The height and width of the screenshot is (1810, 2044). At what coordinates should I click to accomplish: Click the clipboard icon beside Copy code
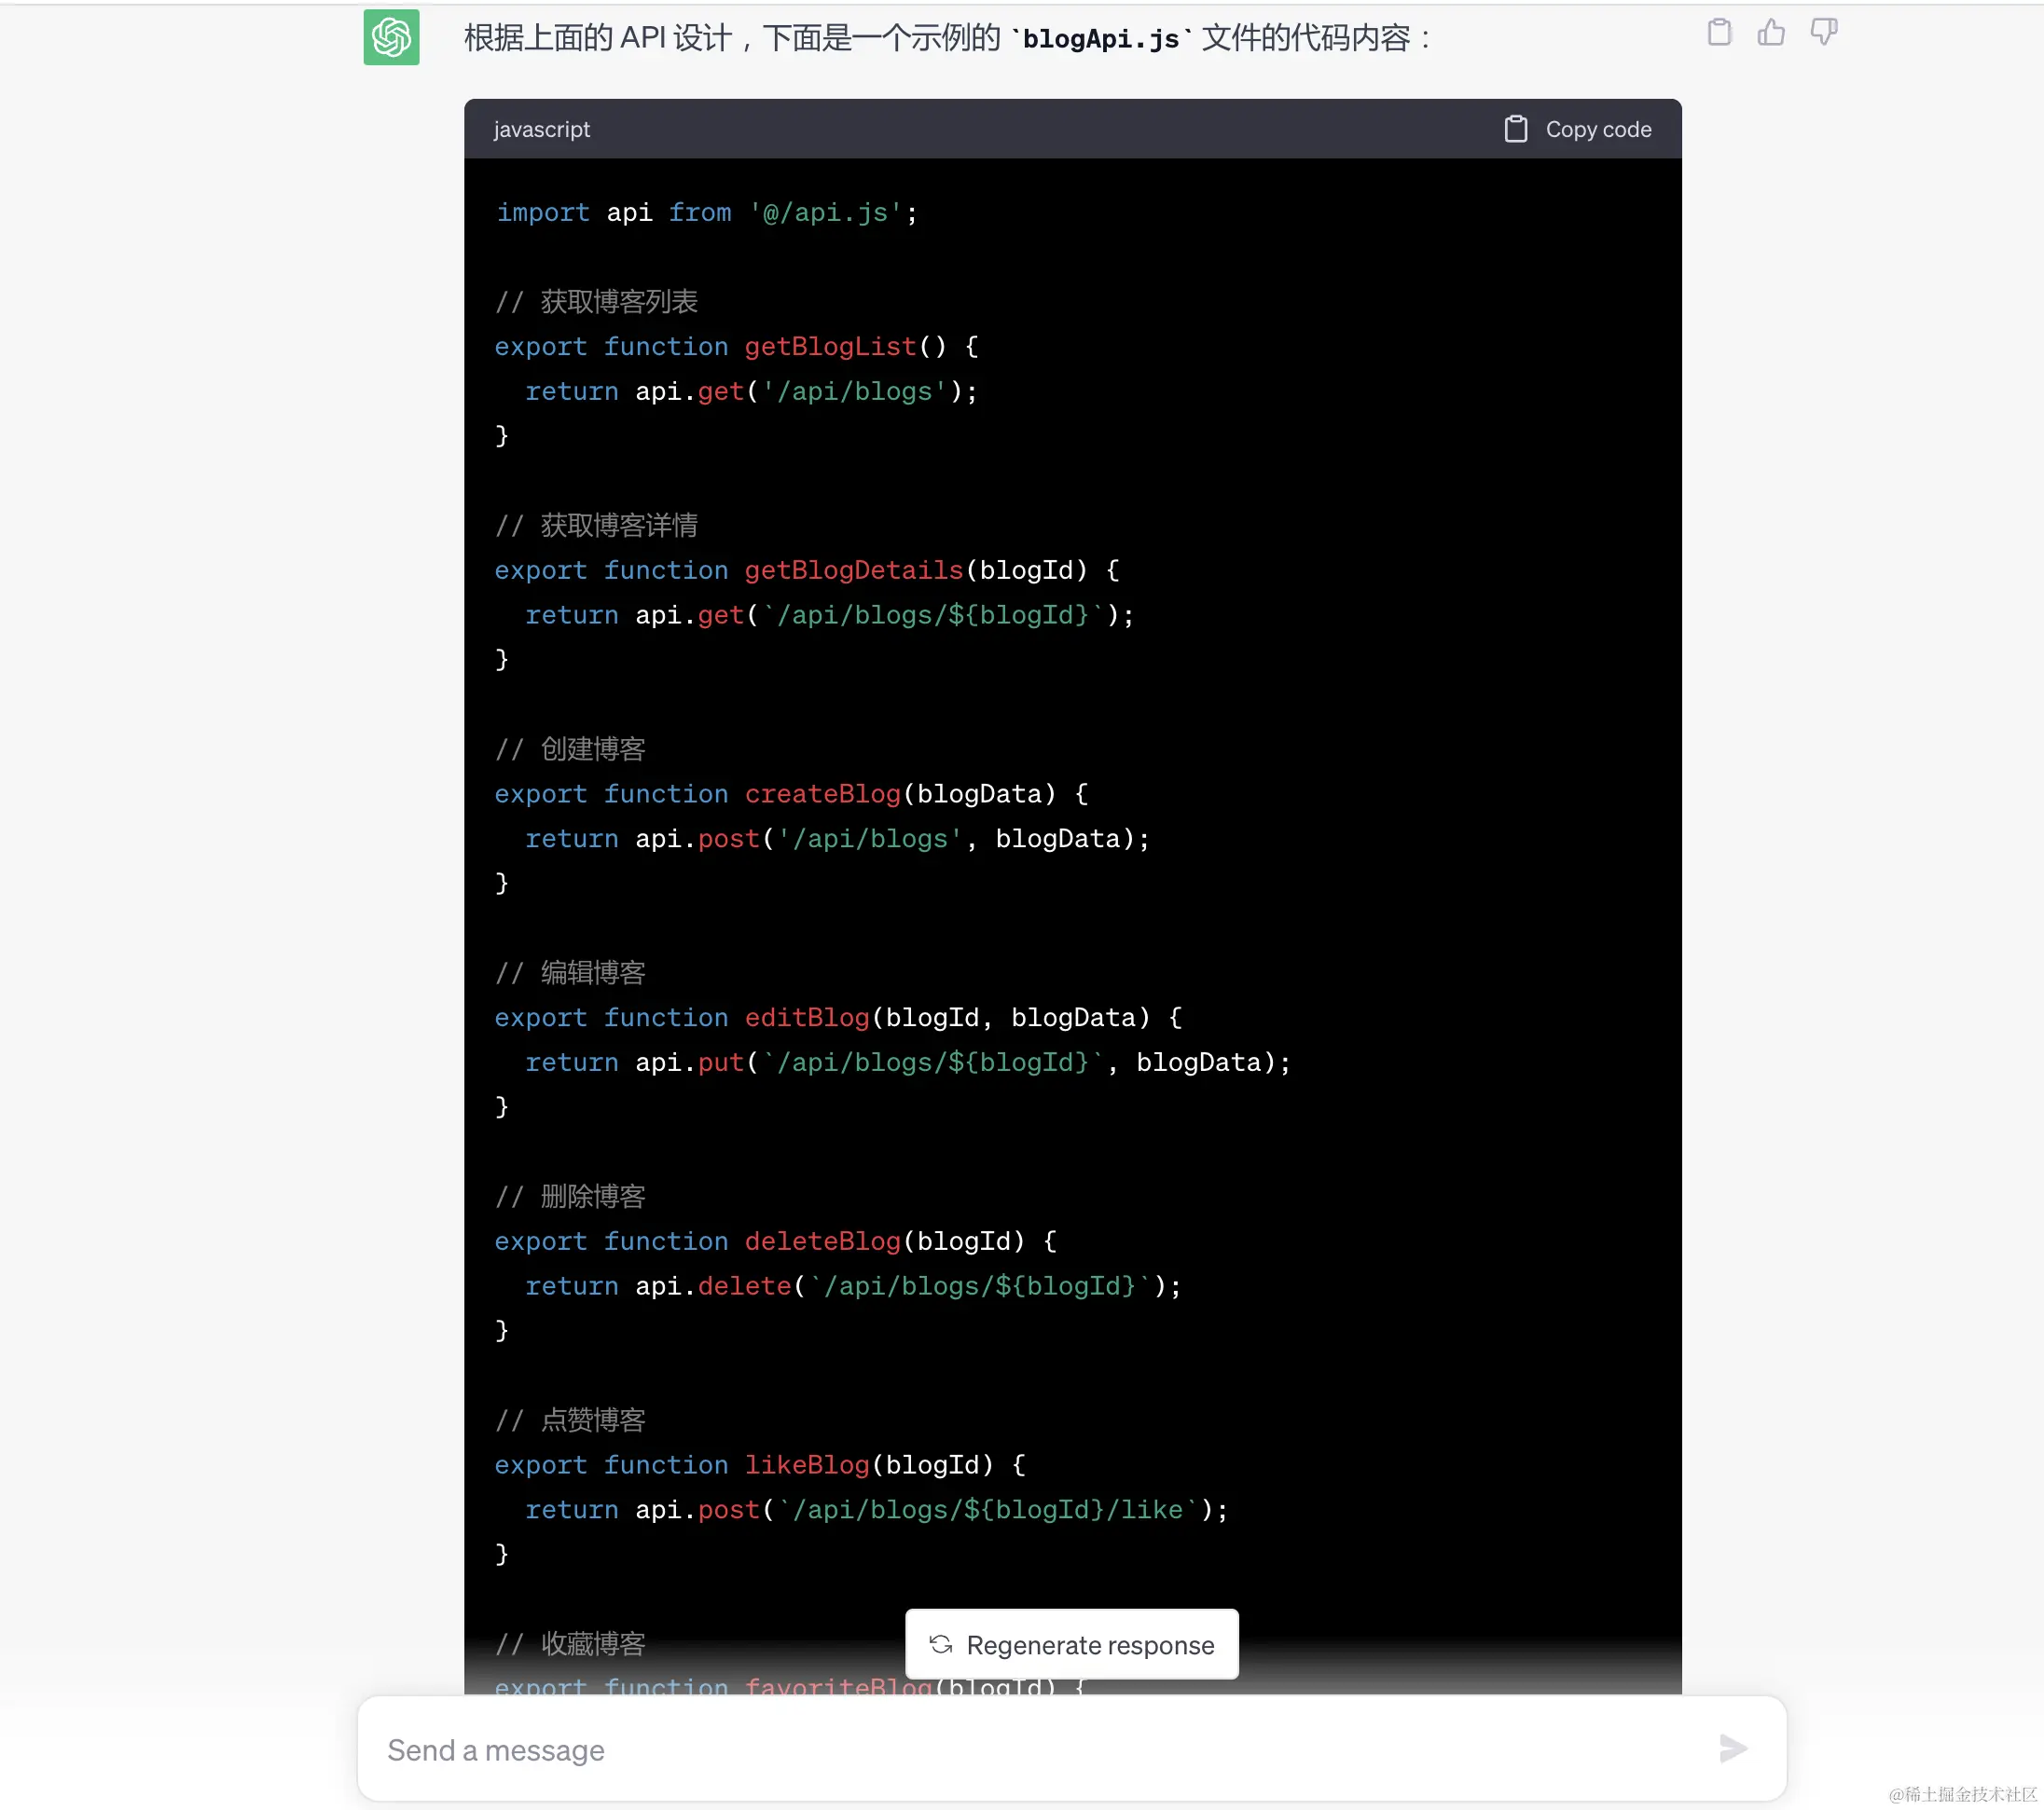pyautogui.click(x=1516, y=129)
